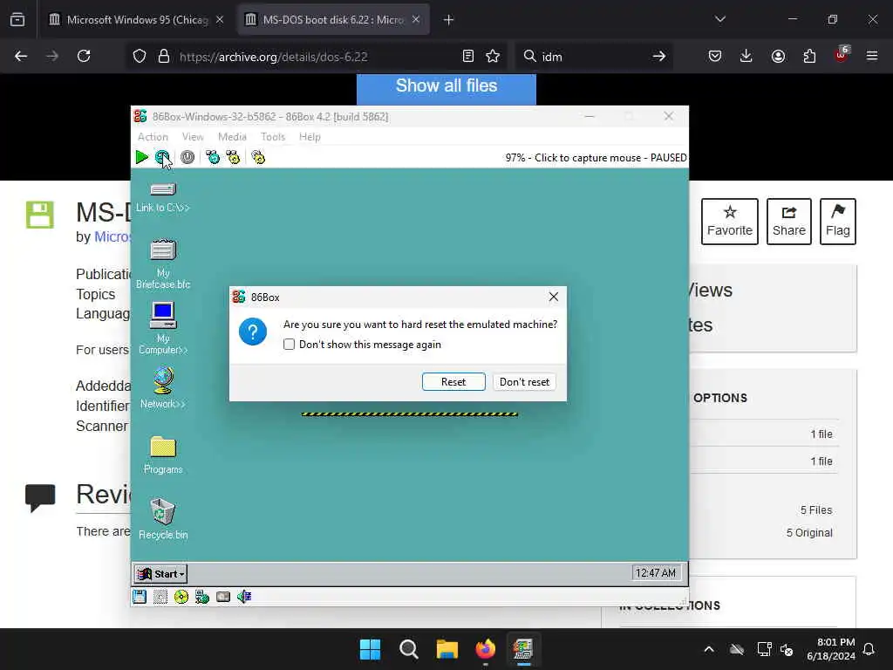
Task: Open a new Firefox tab
Action: [x=448, y=19]
